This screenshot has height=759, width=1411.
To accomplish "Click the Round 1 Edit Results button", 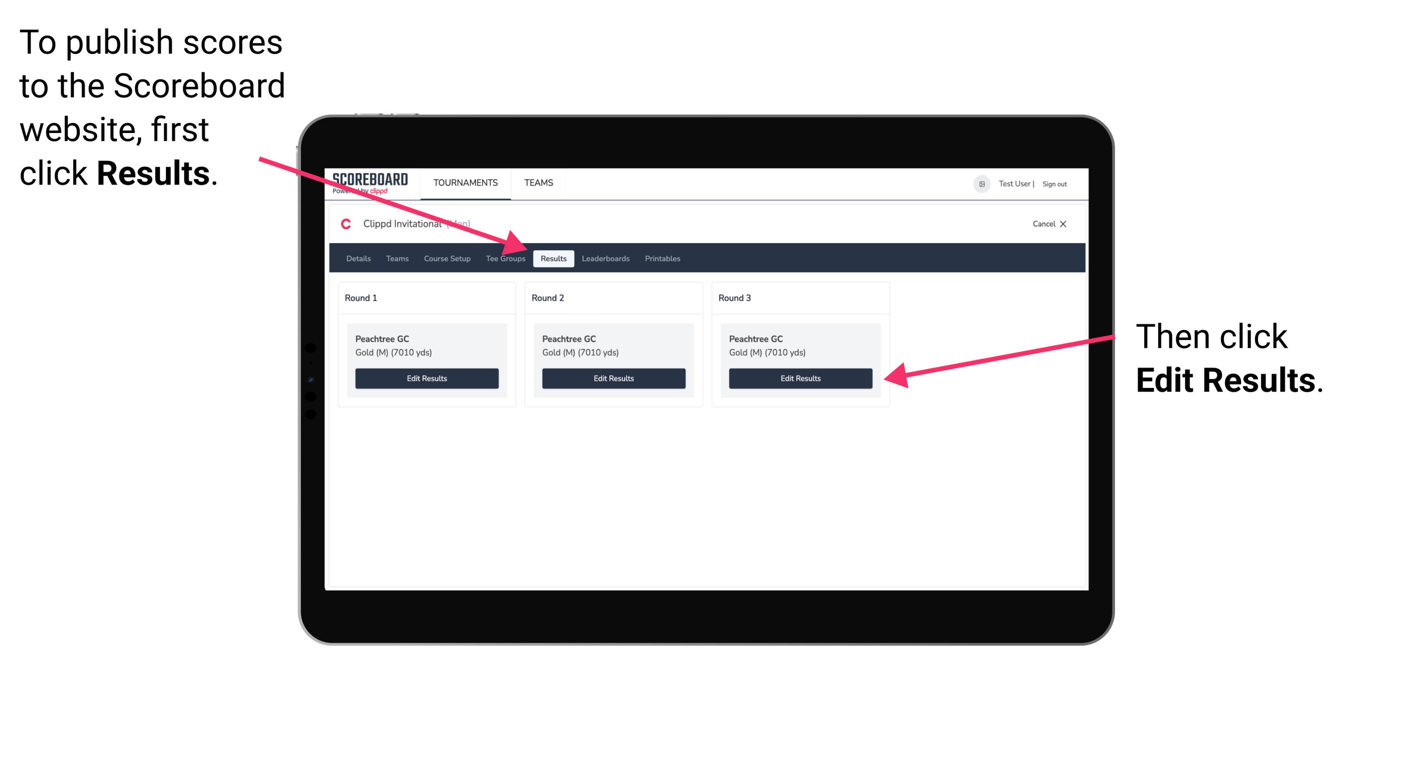I will point(427,379).
